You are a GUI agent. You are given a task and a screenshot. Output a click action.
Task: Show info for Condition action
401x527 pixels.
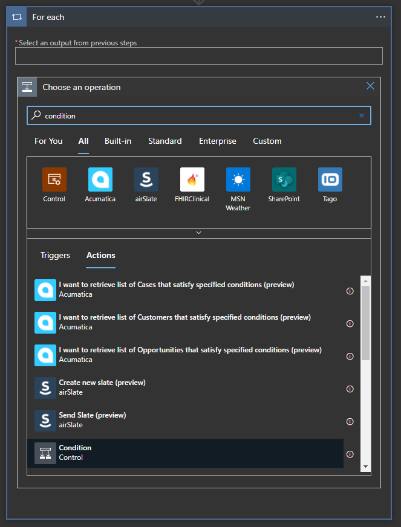click(x=350, y=454)
